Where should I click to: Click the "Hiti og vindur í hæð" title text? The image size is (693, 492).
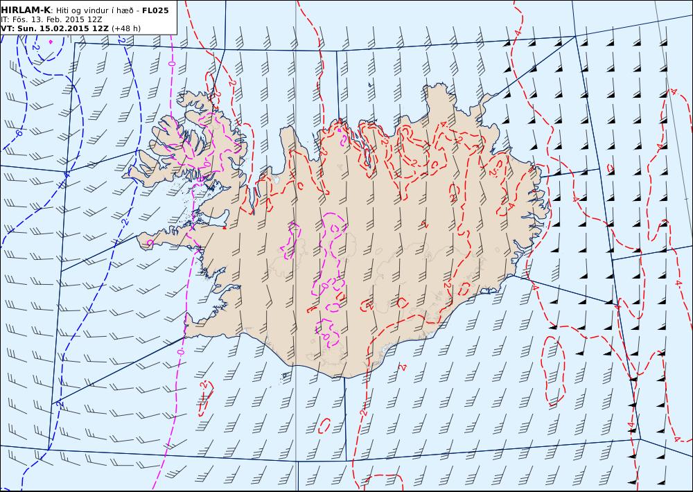(x=94, y=10)
